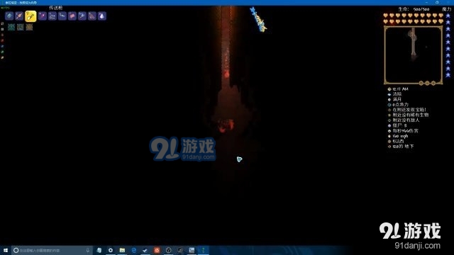Toggle the red builder icon at left edge
This screenshot has width=454, height=255.
pos(2,40)
